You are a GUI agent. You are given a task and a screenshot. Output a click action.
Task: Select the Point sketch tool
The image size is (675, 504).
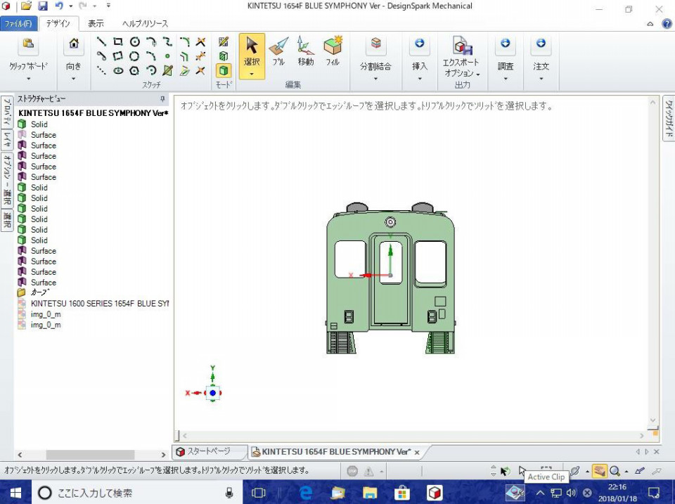pyautogui.click(x=167, y=56)
